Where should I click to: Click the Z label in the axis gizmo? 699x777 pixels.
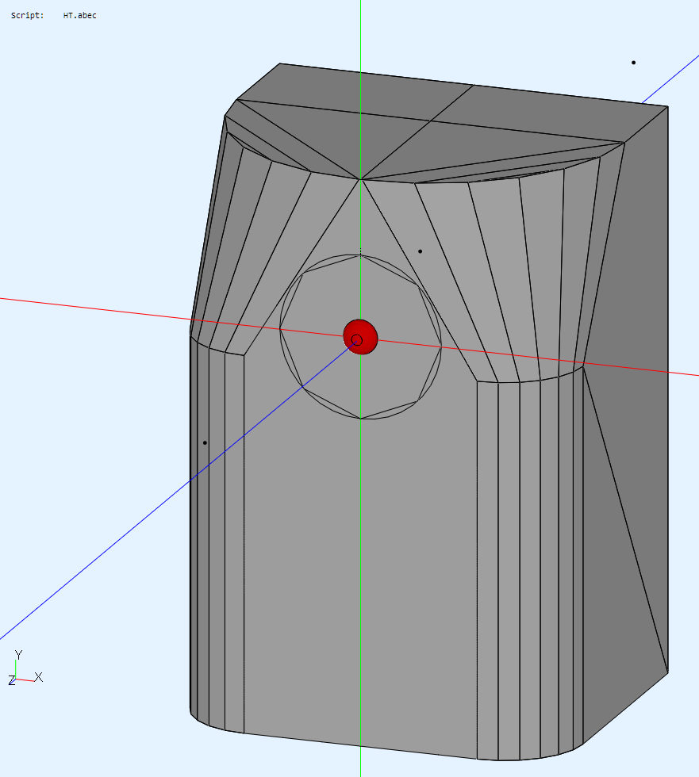(12, 680)
